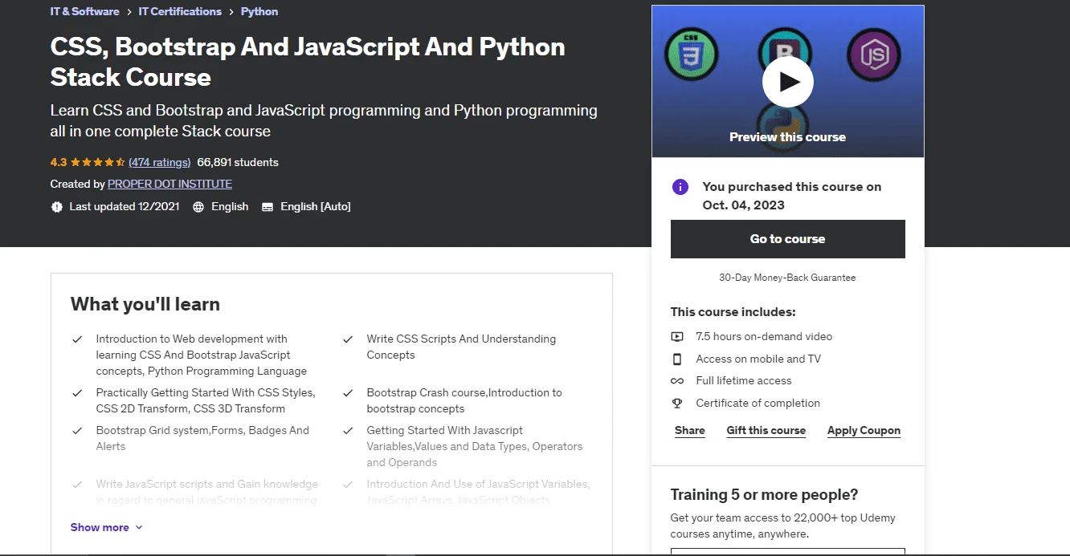The image size is (1070, 556).
Task: Open the Python breadcrumb category
Action: point(259,11)
